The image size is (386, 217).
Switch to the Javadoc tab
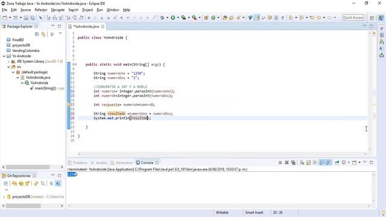pos(99,163)
